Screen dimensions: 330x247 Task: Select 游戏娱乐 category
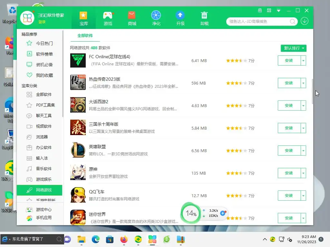click(x=40, y=179)
